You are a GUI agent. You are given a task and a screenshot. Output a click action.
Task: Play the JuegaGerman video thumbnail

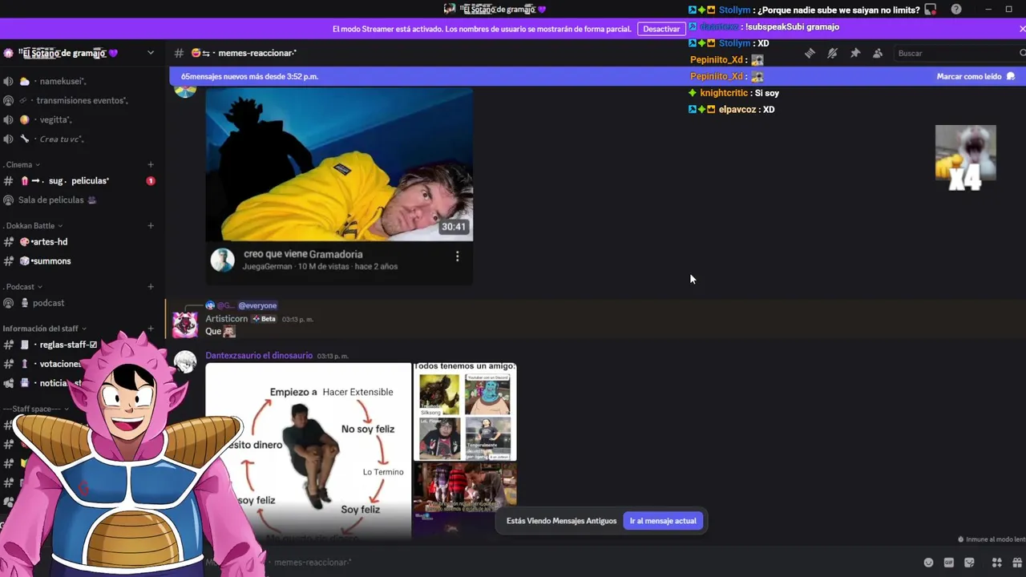coord(339,164)
